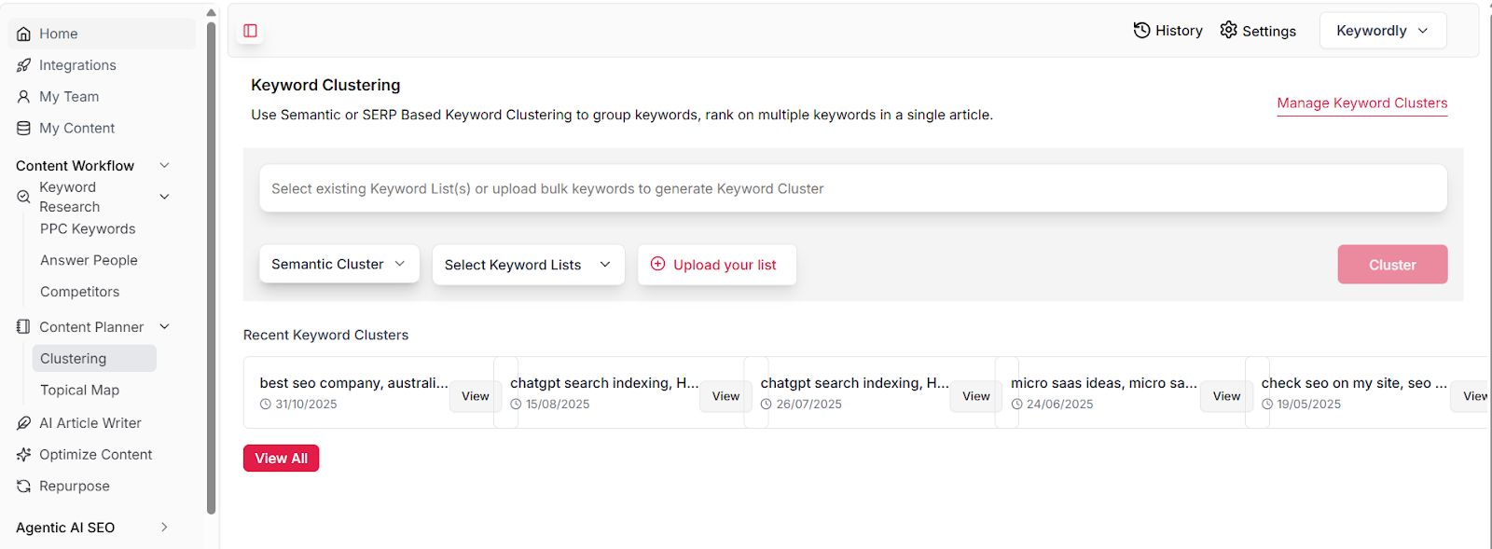Viewport: 1492px width, 549px height.
Task: Click the My Content database icon
Action: tap(24, 129)
